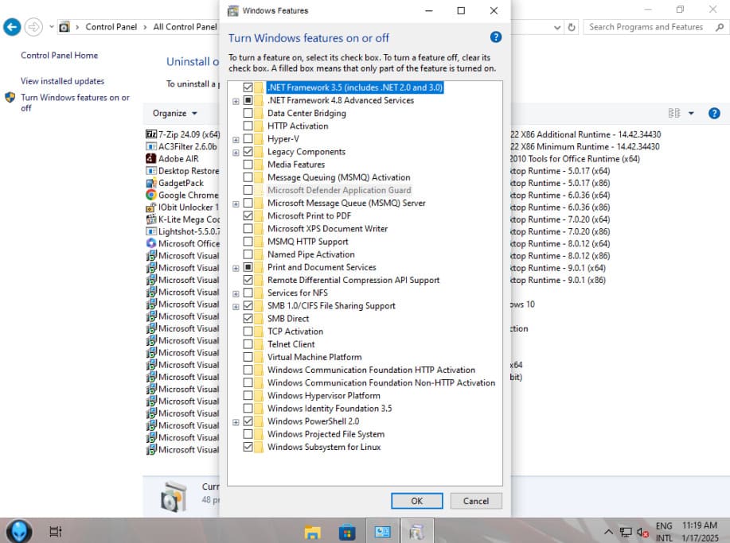Image resolution: width=730 pixels, height=543 pixels.
Task: Select the TCP Activation row
Action: (x=295, y=332)
